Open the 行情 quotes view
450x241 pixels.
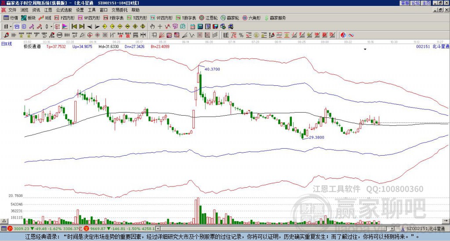click(11, 18)
